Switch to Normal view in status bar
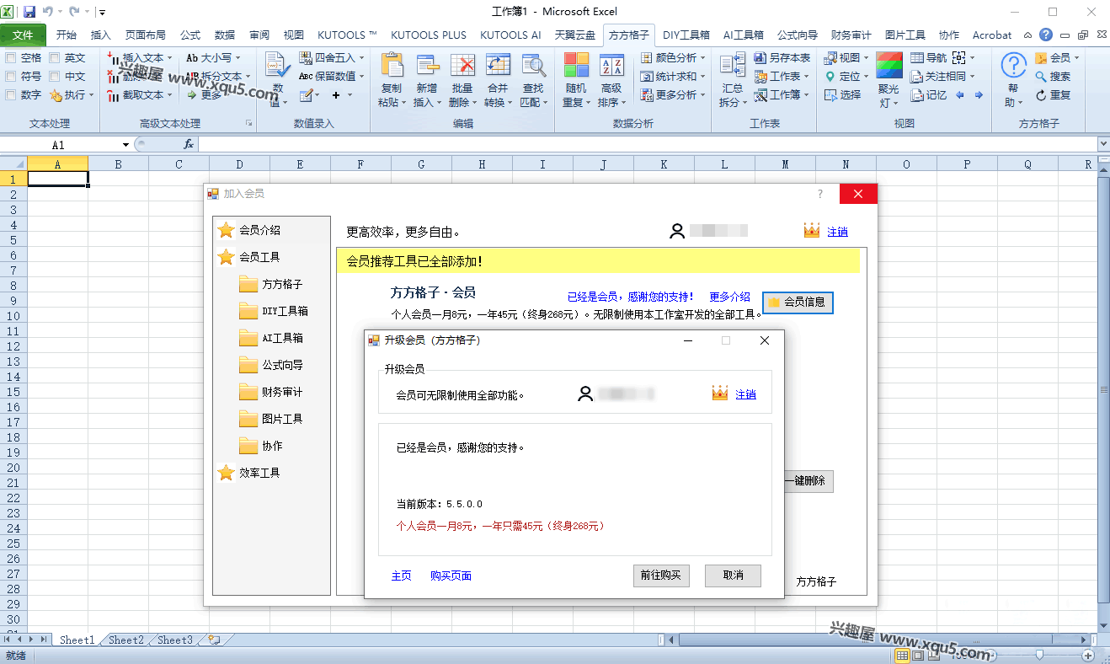 902,656
